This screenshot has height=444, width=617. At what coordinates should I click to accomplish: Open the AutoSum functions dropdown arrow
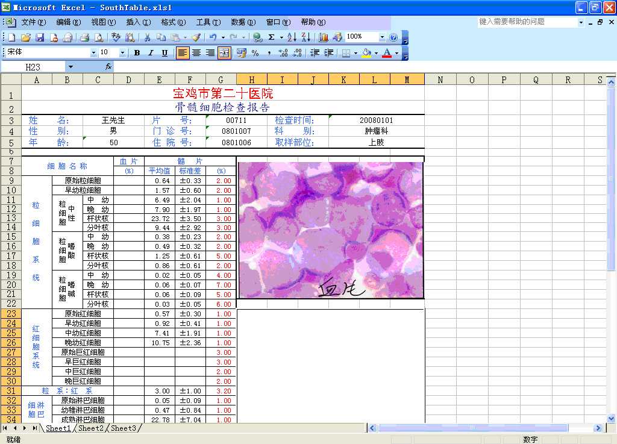click(281, 37)
